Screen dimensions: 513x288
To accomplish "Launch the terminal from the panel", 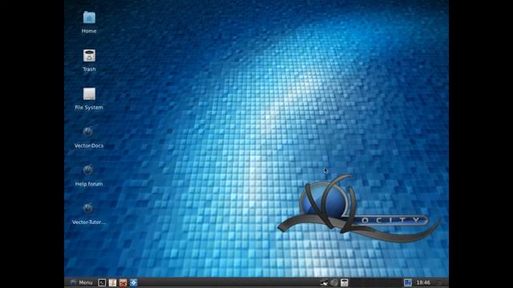I will point(102,282).
